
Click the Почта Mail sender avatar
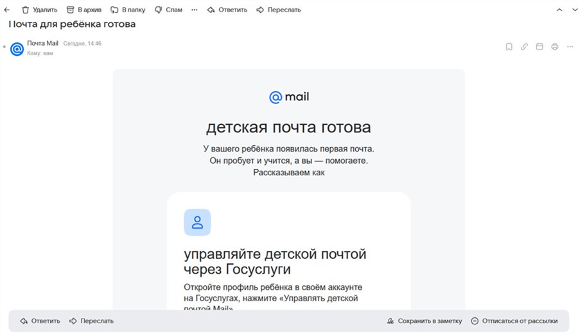coord(17,49)
